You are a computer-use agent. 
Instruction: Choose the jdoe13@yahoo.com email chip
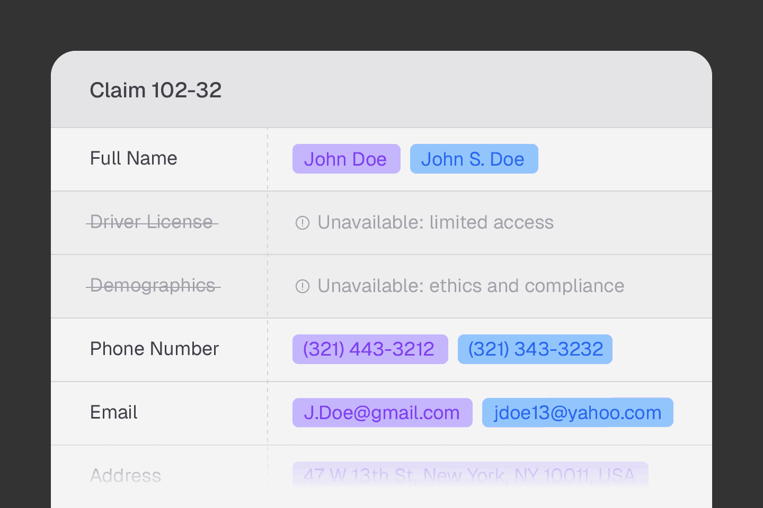pyautogui.click(x=577, y=413)
